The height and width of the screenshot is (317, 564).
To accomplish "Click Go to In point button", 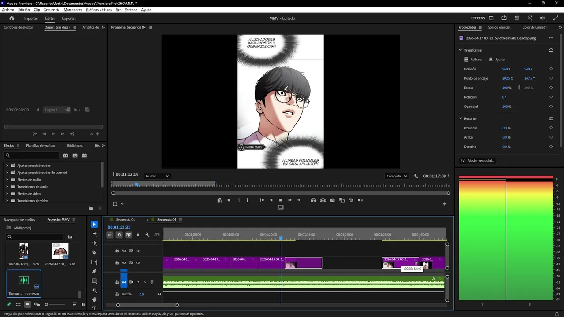I will [x=262, y=200].
